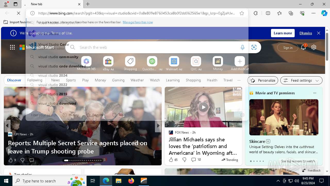Viewport: 330px width, 186px height.
Task: Go to the next carousel story
Action: click(158, 126)
